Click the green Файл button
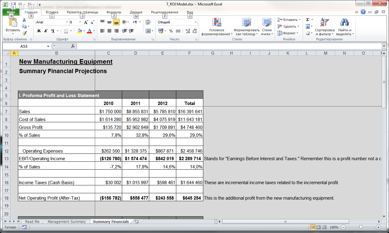The height and width of the screenshot is (233, 389). click(x=11, y=12)
